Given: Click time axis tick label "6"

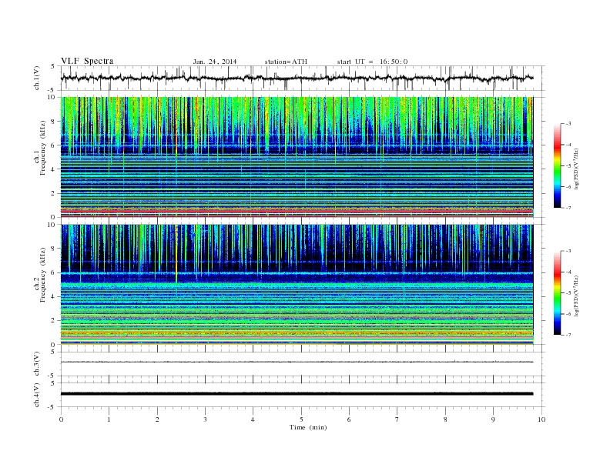Looking at the screenshot, I should coord(349,419).
